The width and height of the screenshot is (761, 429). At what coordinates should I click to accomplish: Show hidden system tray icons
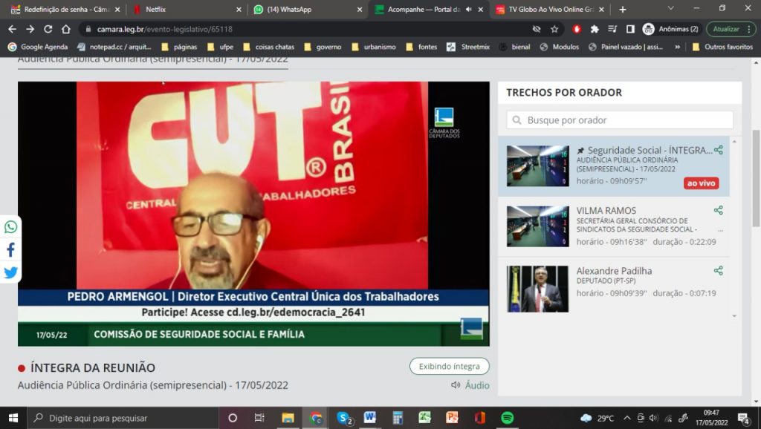click(627, 418)
